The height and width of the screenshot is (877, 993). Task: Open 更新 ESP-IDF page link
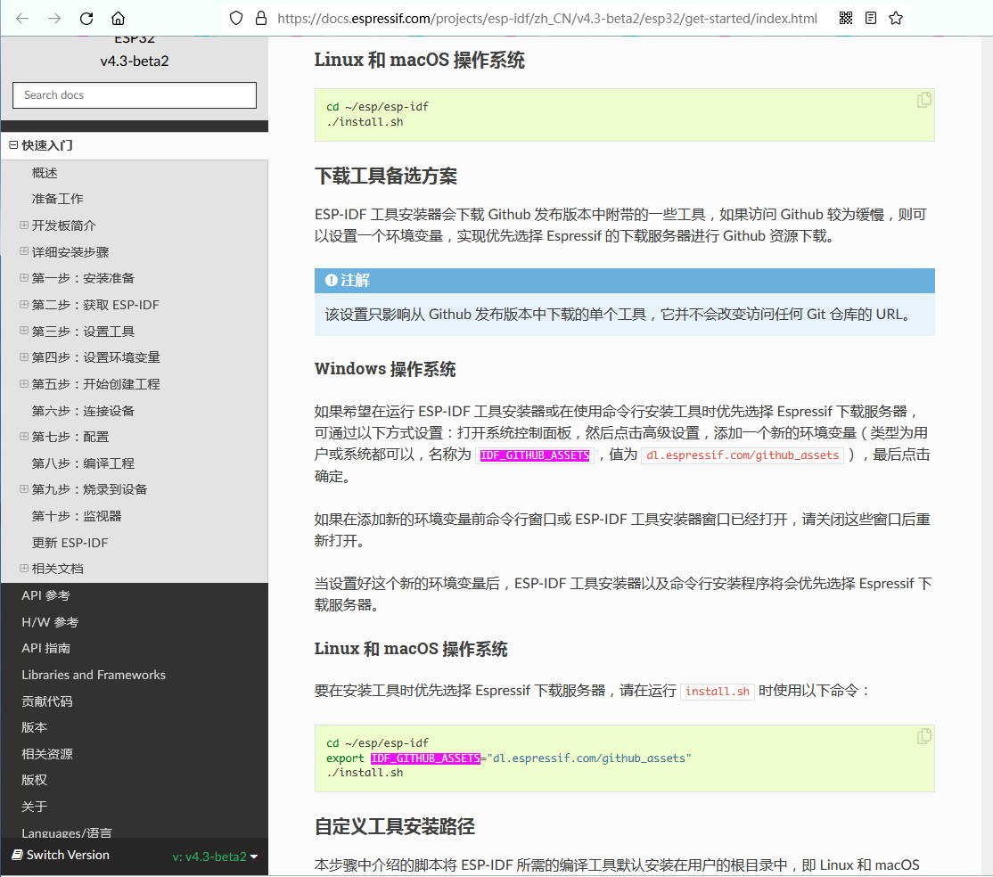tap(70, 543)
